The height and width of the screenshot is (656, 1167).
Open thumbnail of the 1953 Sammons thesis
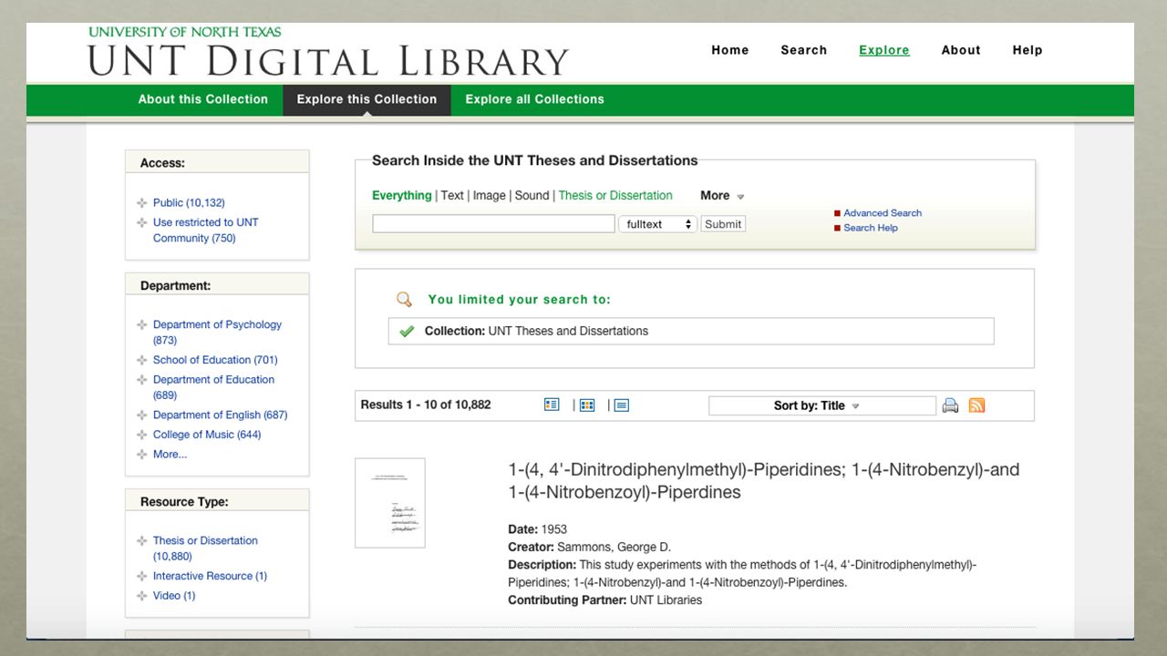click(390, 503)
